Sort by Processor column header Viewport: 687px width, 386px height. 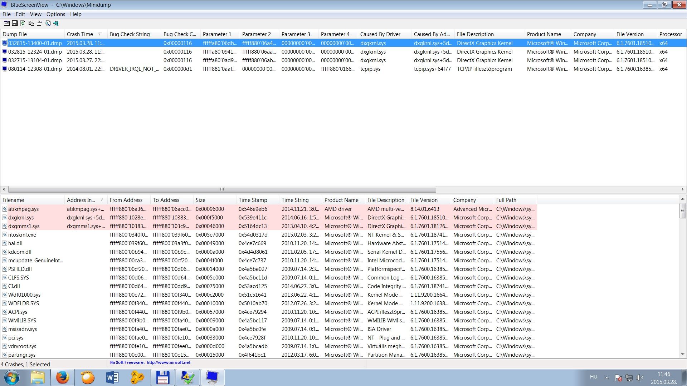pyautogui.click(x=671, y=34)
